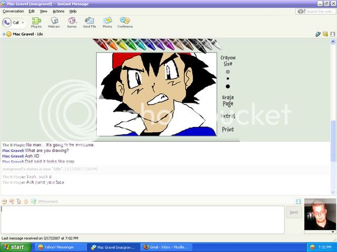Open the Plug-ins toolbar icon
Viewport: 337px width, 252px height.
coord(36,22)
